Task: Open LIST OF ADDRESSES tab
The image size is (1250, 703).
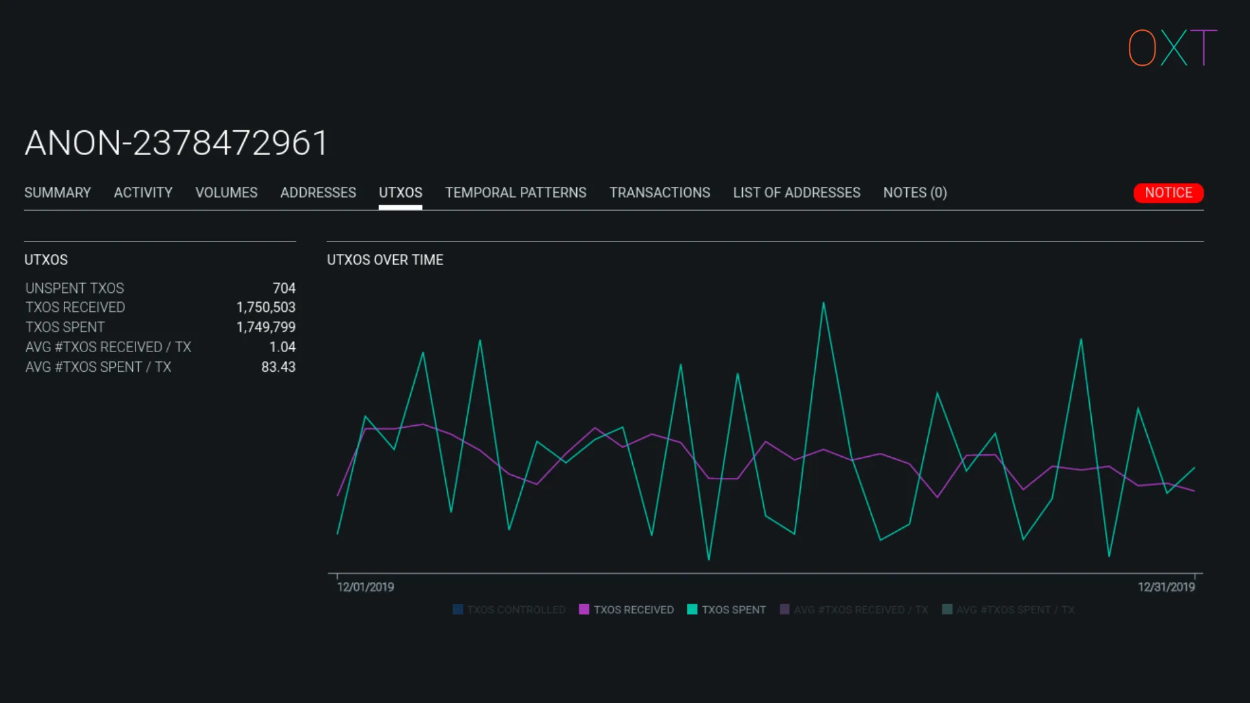Action: pyautogui.click(x=796, y=193)
